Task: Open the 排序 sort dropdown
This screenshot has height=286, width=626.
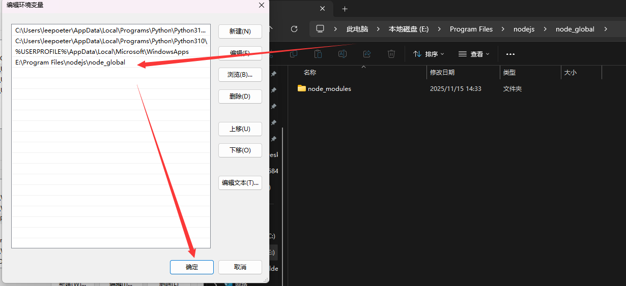Action: (x=429, y=54)
